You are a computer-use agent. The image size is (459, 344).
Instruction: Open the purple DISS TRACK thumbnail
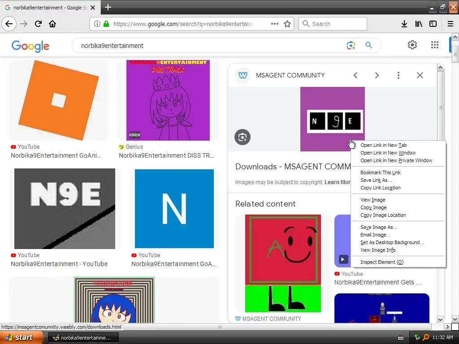tap(168, 100)
